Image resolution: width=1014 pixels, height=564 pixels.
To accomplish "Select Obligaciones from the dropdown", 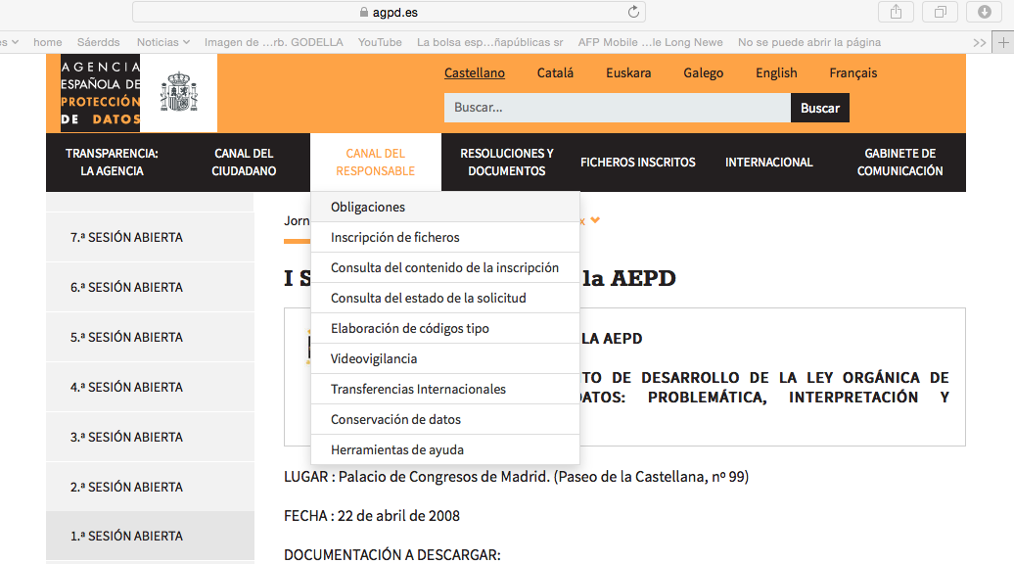I will (445, 207).
